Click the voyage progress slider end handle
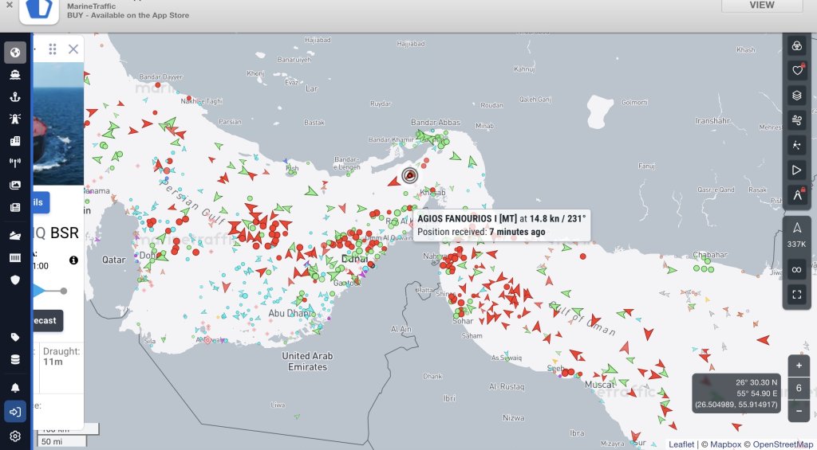 [64, 291]
